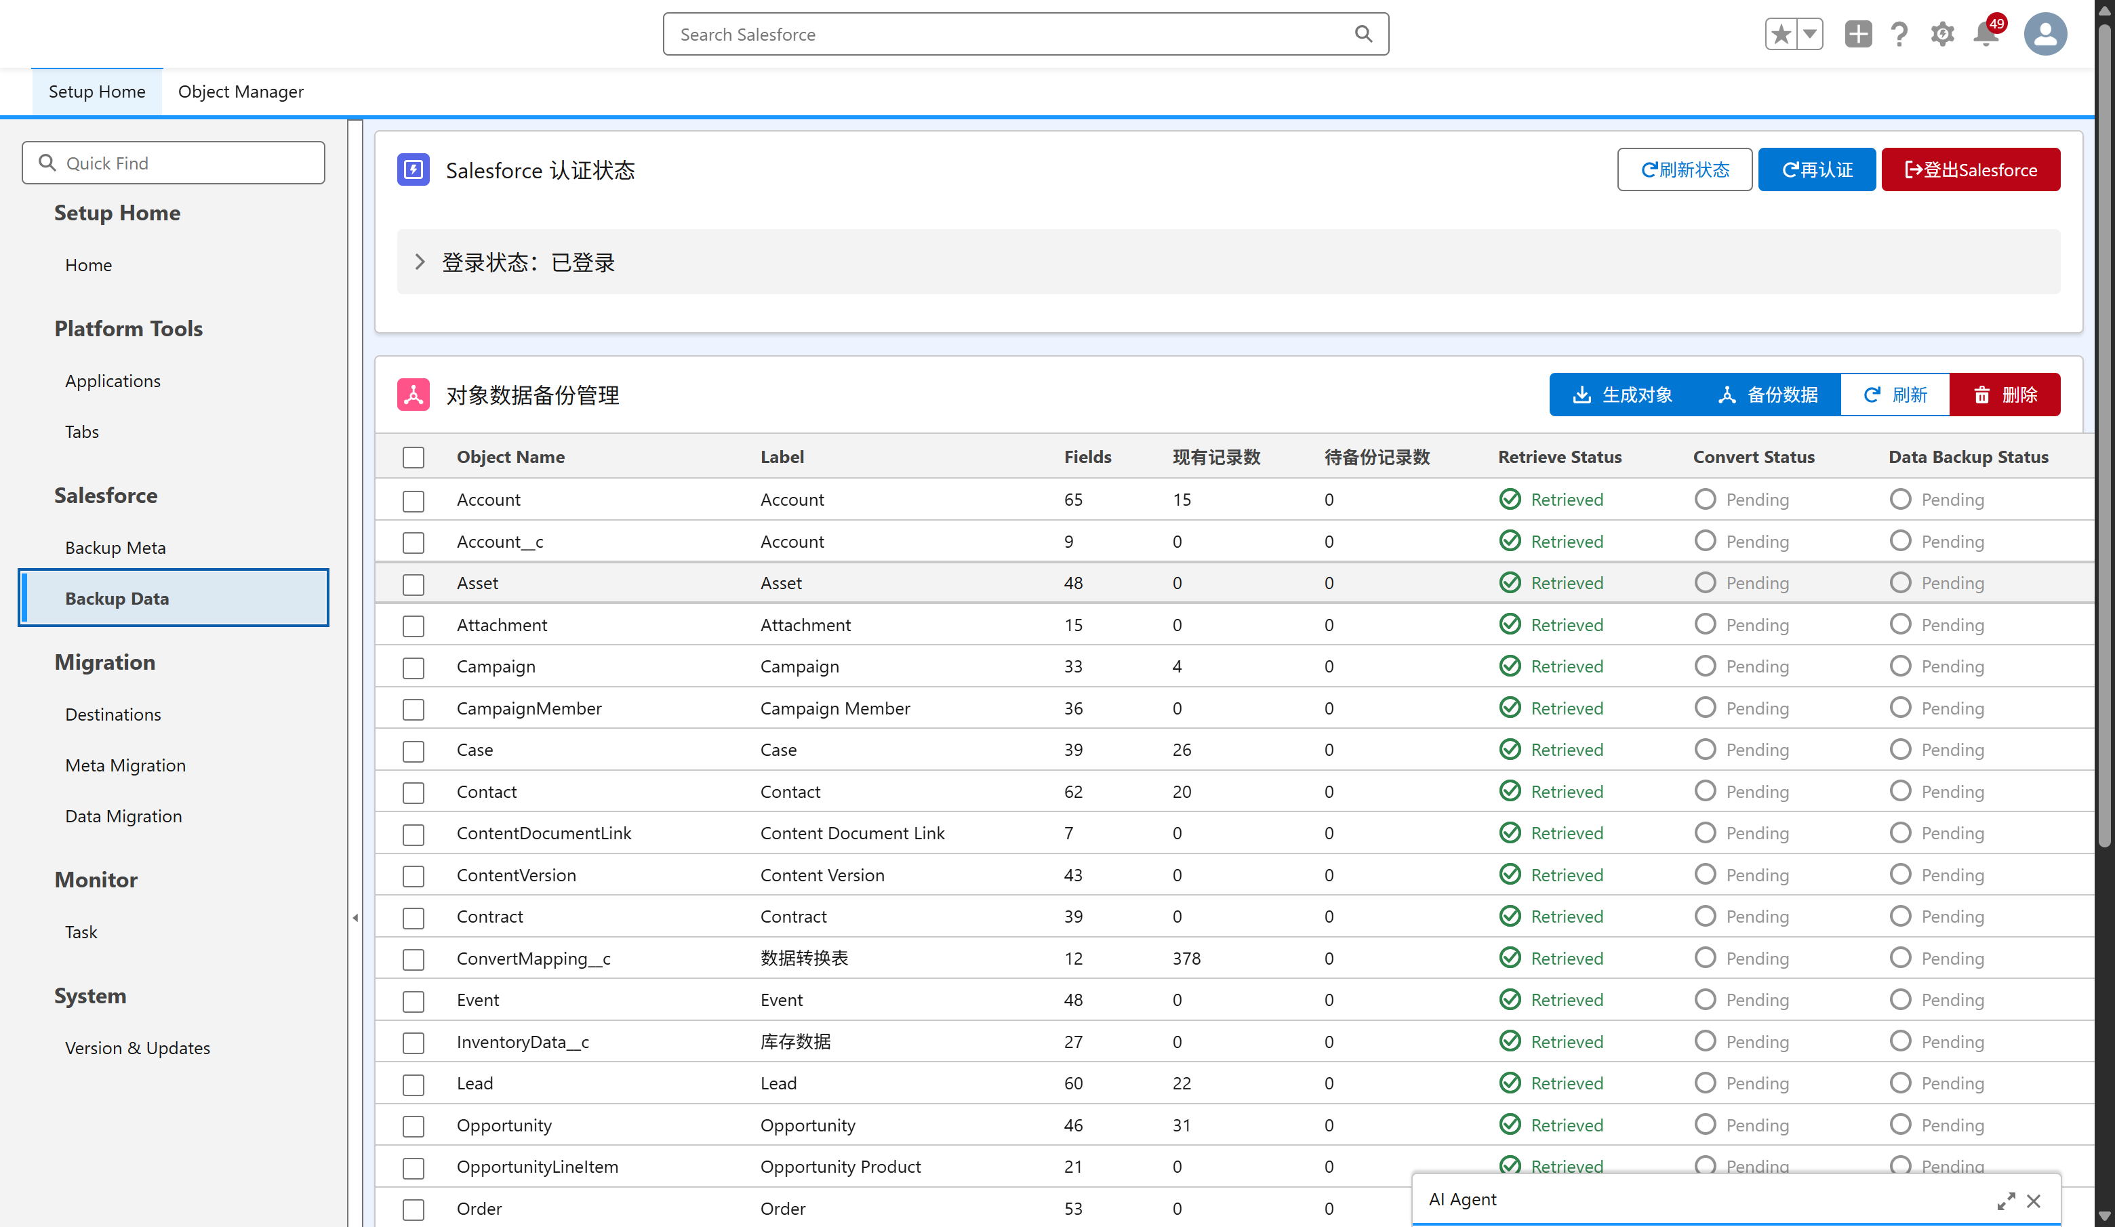Select the Campaign row checkbox
Viewport: 2115px width, 1227px height.
[413, 668]
